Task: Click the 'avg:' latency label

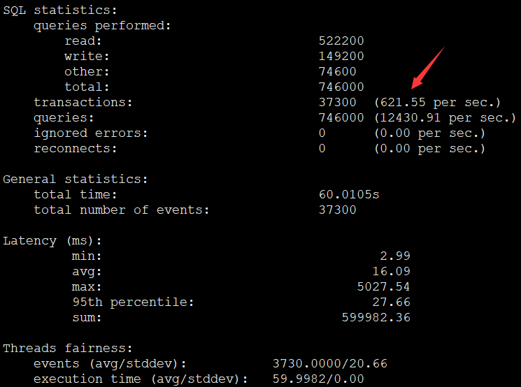Action: 87,272
